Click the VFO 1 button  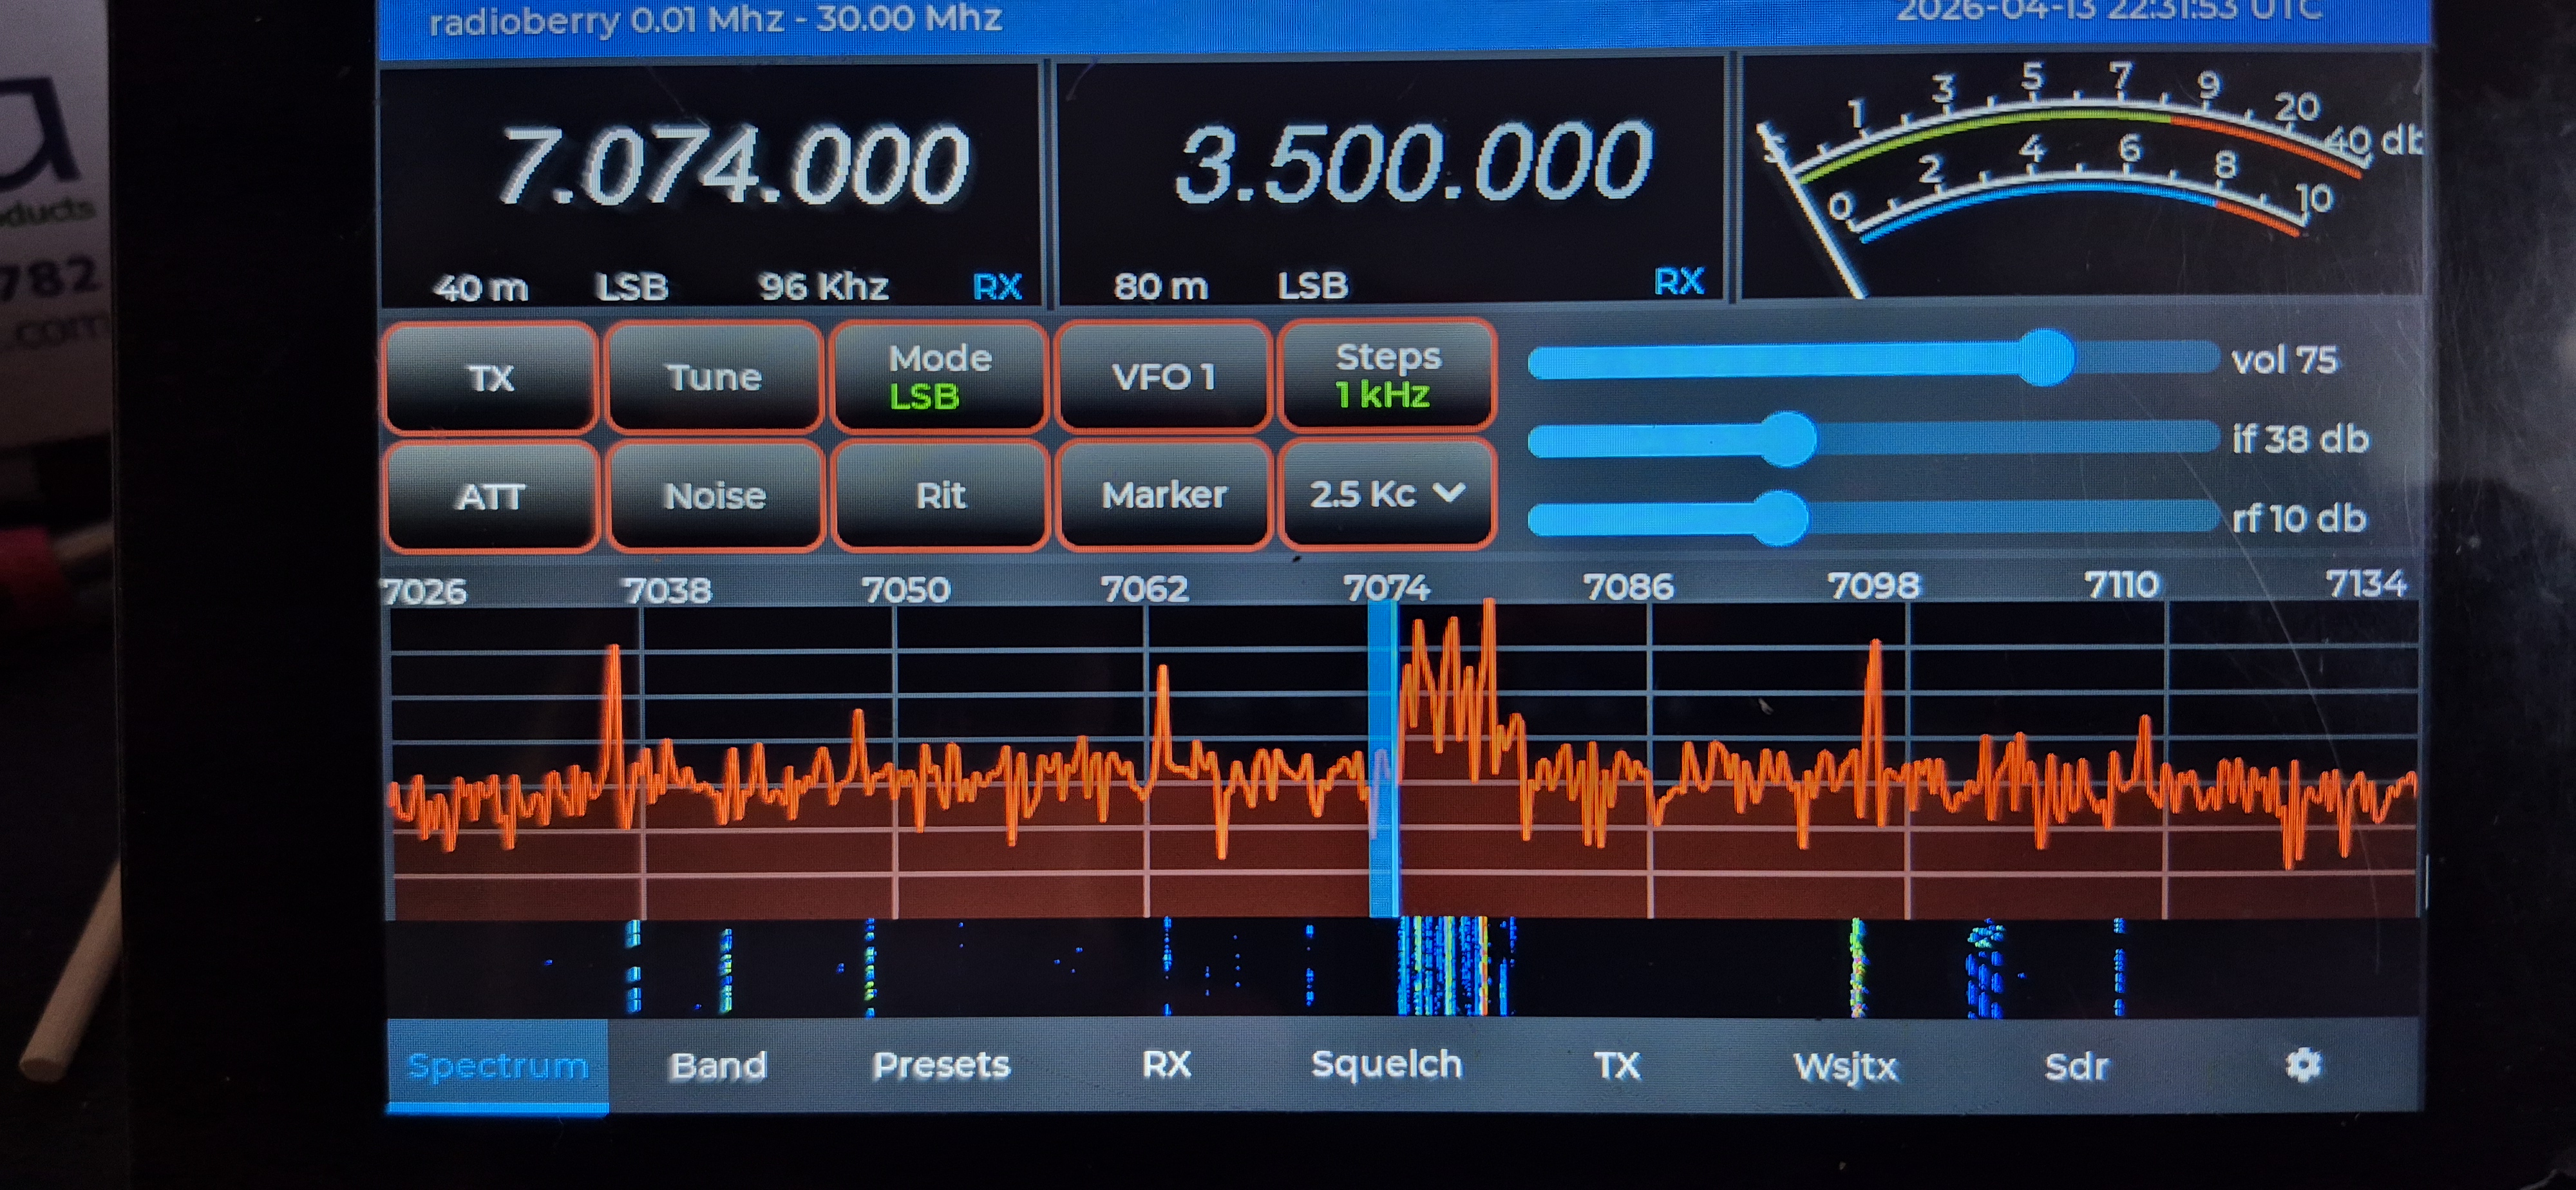point(1163,376)
